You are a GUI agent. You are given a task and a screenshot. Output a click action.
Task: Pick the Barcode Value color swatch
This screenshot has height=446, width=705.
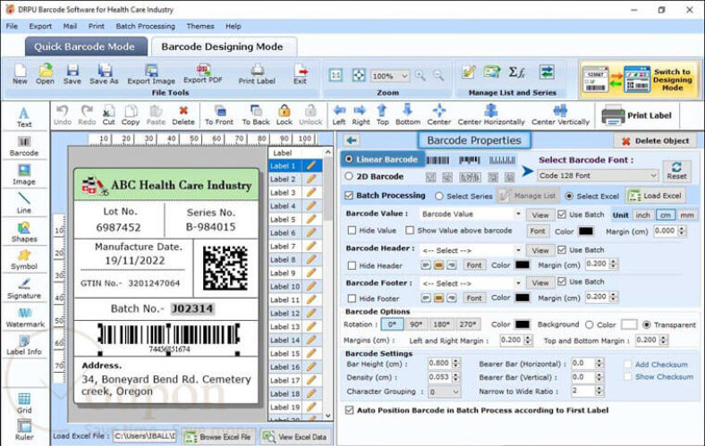[x=585, y=231]
